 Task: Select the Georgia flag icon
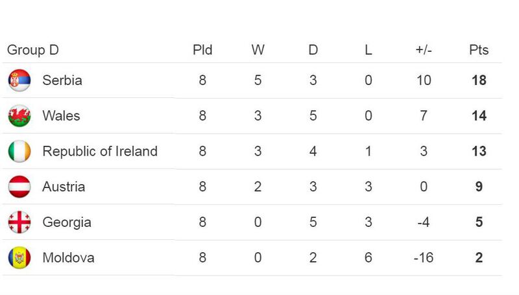tap(19, 222)
